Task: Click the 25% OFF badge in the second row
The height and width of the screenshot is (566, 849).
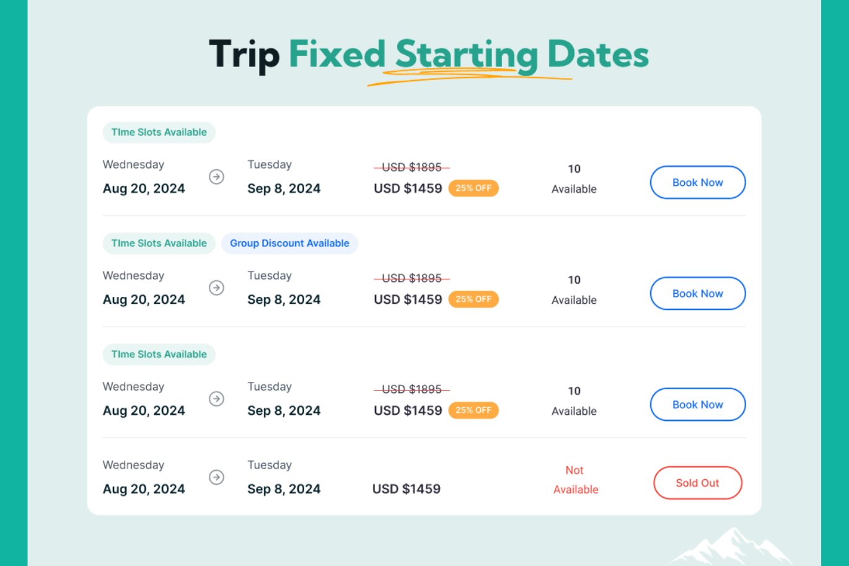Action: [473, 299]
